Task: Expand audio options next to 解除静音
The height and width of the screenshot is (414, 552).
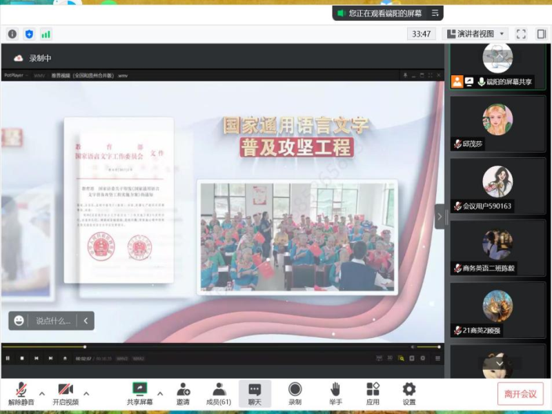Action: click(x=42, y=393)
